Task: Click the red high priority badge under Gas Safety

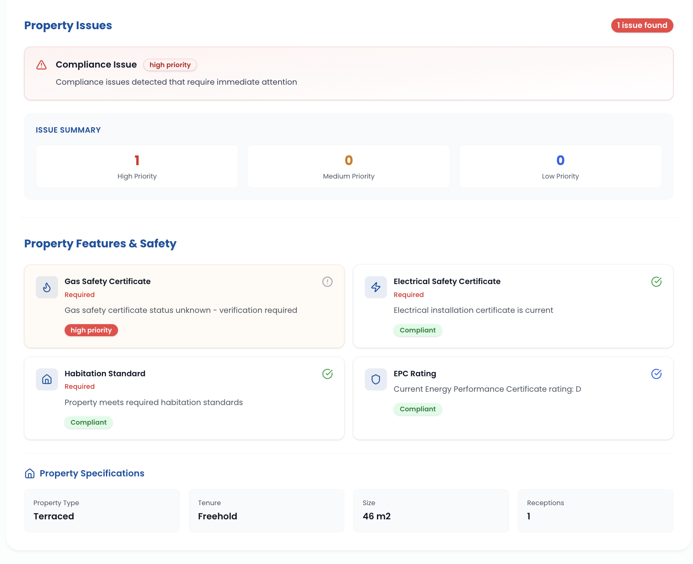Action: coord(91,330)
